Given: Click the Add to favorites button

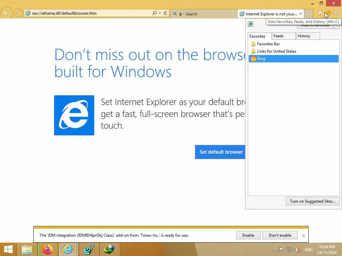Looking at the screenshot, I should [315, 25].
